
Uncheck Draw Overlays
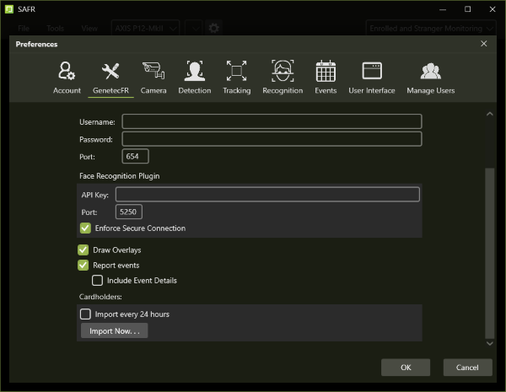tap(83, 250)
